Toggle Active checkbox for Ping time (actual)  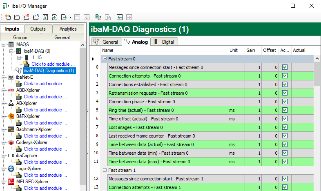tap(285, 110)
